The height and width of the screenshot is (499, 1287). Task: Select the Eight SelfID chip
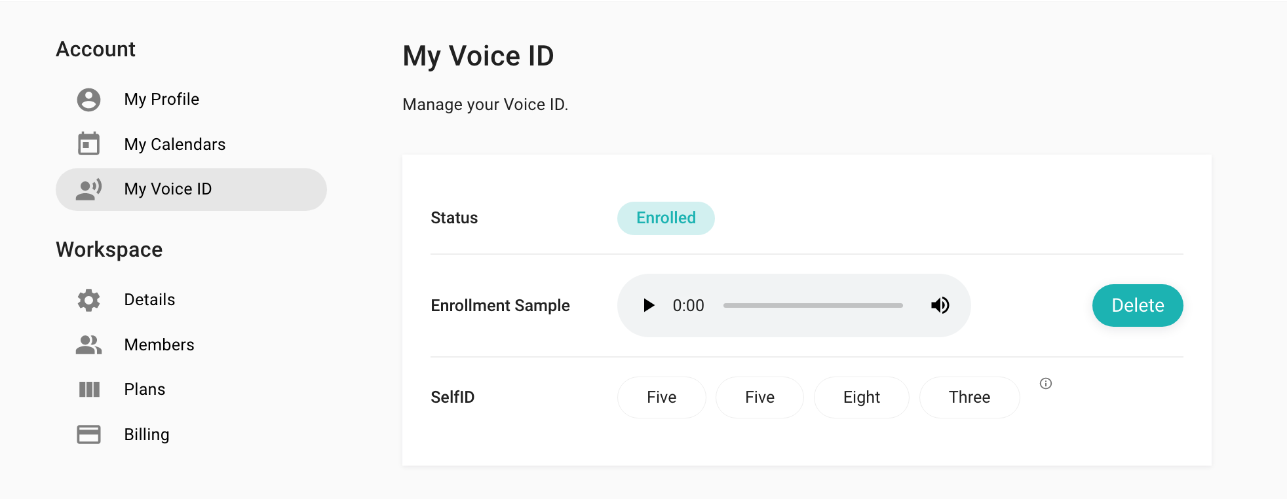click(861, 397)
